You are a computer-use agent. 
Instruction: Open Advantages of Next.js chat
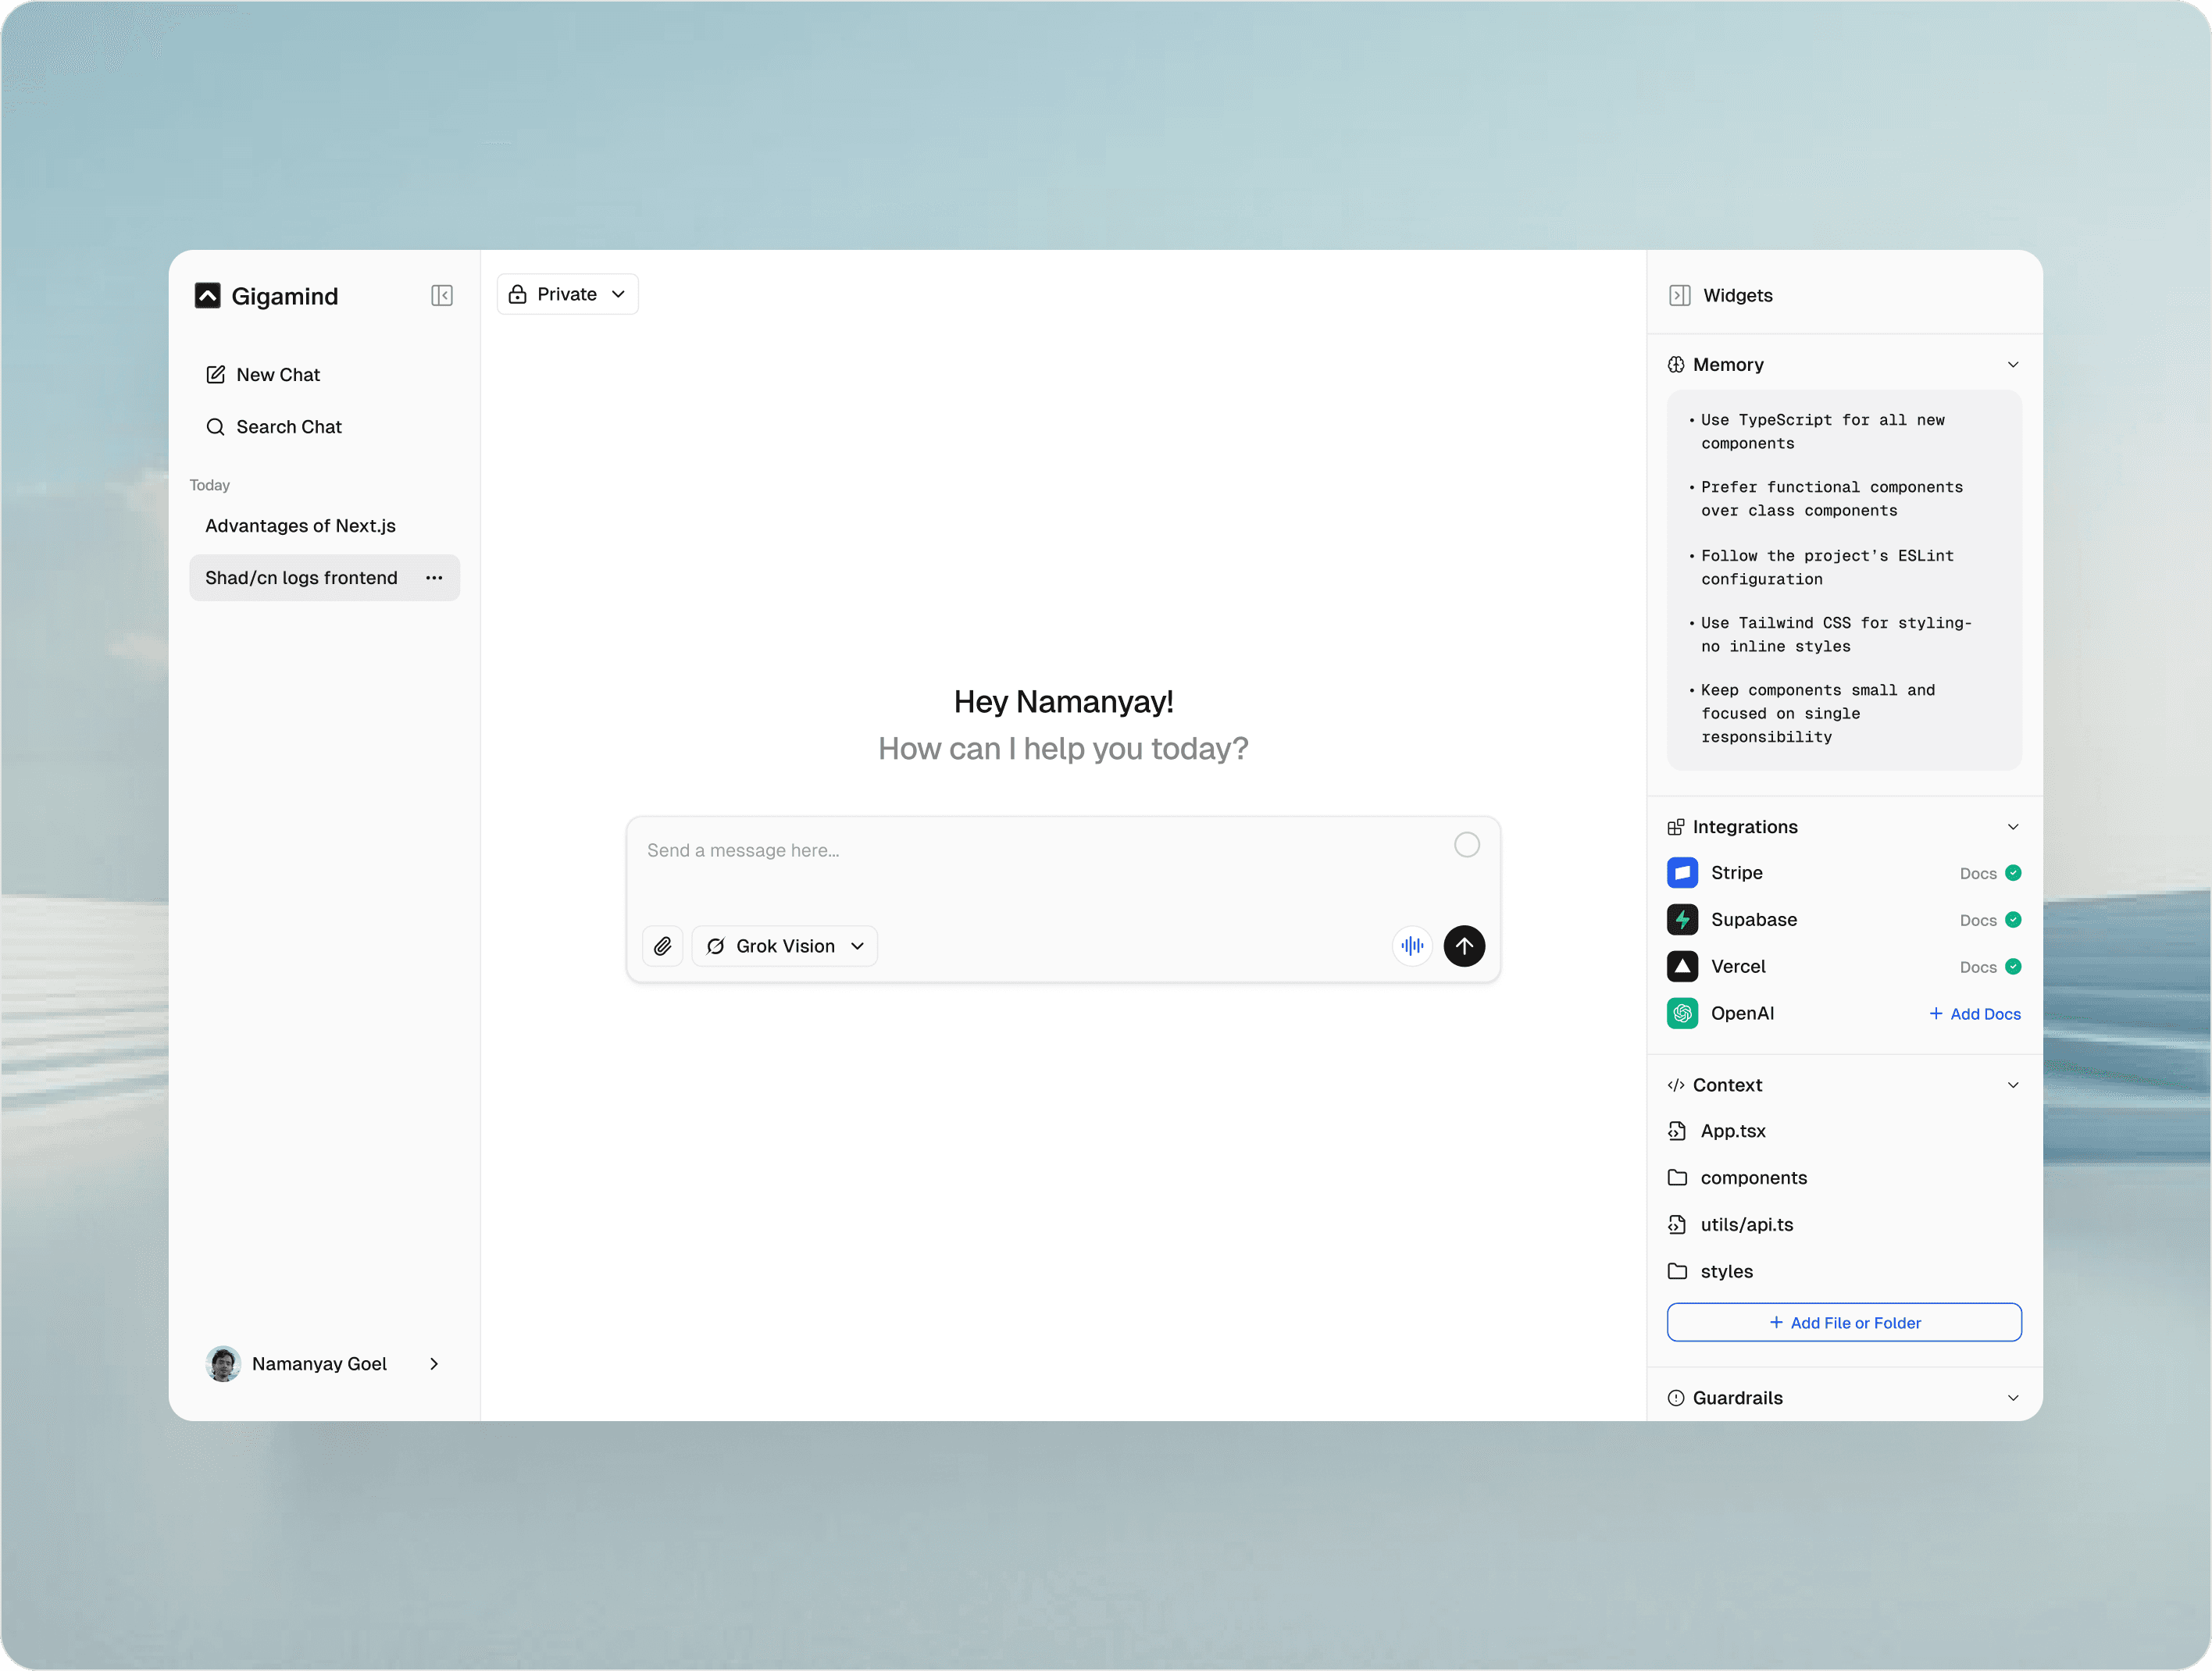[x=300, y=526]
